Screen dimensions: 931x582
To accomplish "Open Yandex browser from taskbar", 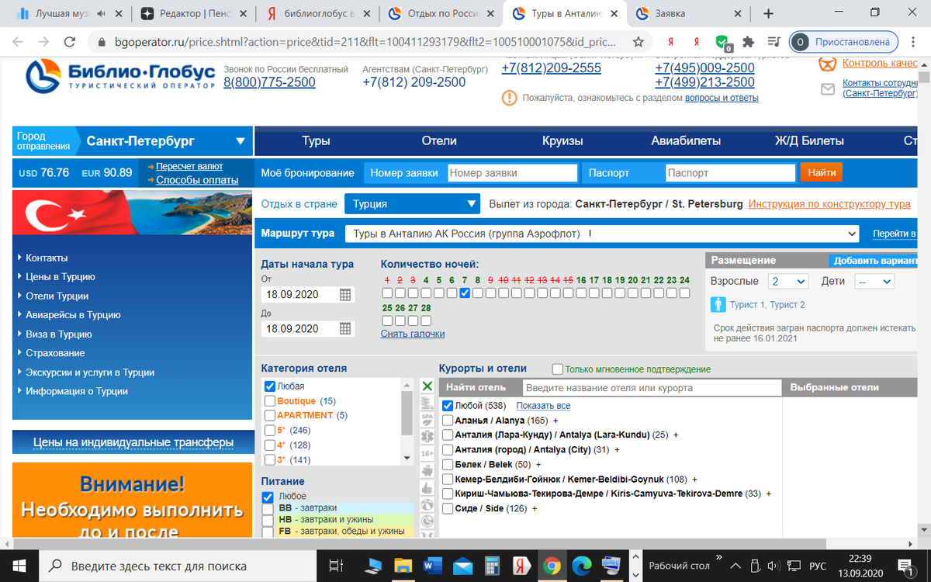I will point(521,566).
